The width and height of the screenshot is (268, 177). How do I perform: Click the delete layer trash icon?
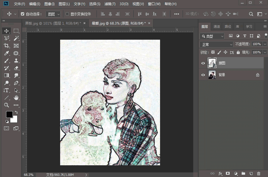(259, 173)
